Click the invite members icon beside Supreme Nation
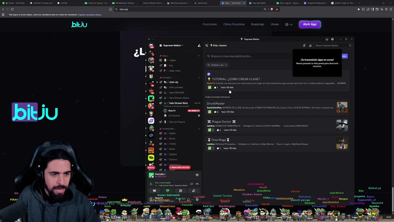This screenshot has height=222, width=394. pyautogui.click(x=199, y=45)
